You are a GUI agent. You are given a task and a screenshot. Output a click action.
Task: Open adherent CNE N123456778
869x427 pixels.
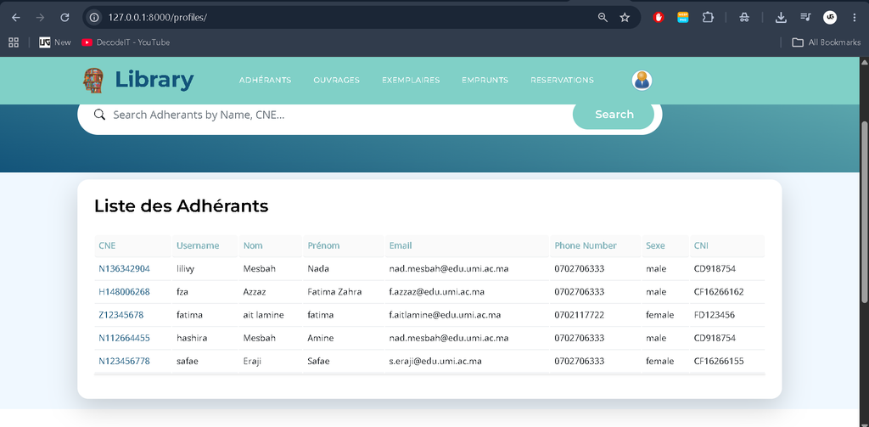124,361
